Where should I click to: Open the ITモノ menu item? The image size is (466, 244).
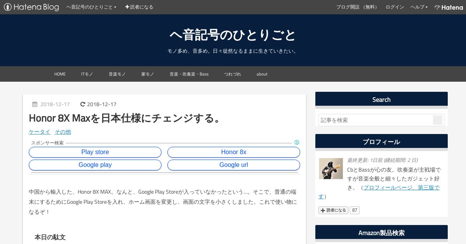point(87,74)
